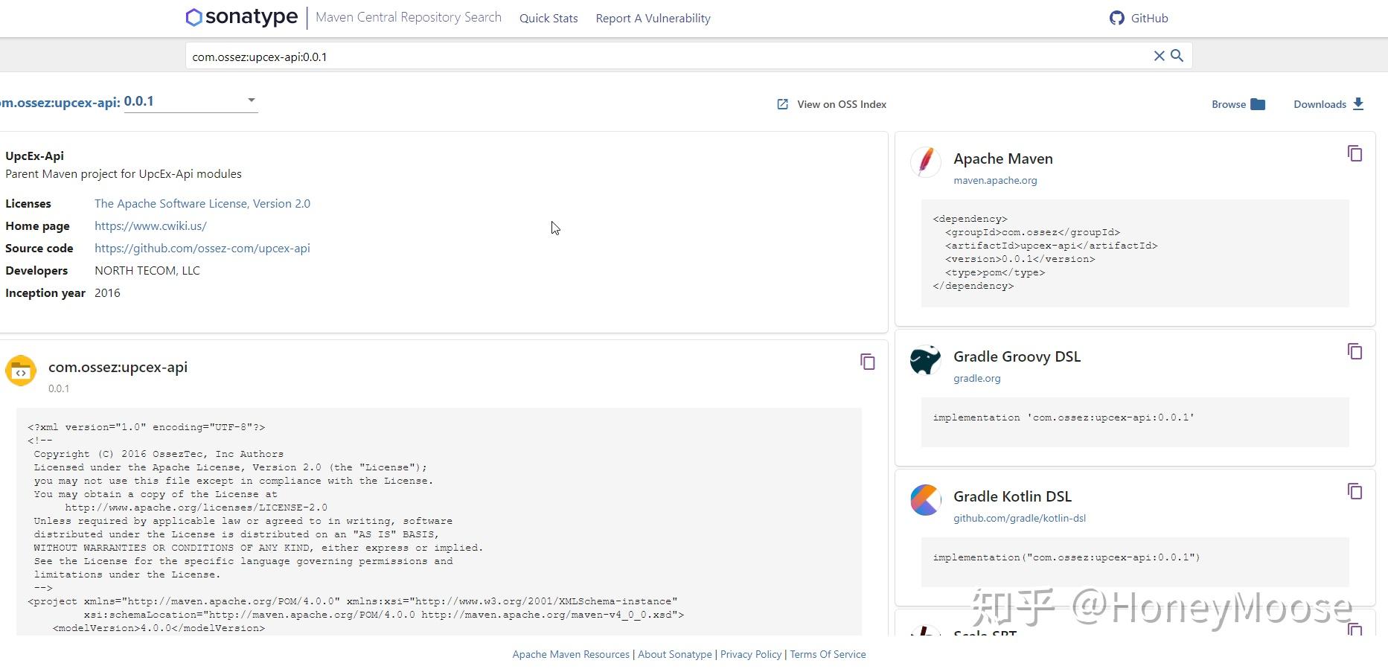
Task: Open the GitHub source code link
Action: pos(202,249)
